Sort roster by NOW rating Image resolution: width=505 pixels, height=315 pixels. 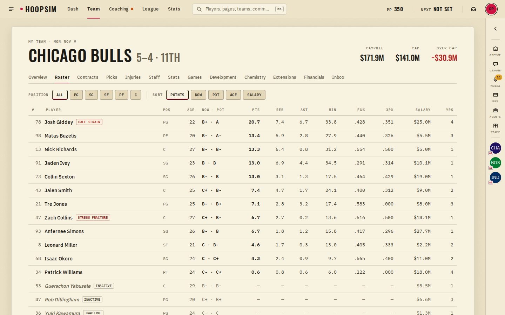(198, 95)
